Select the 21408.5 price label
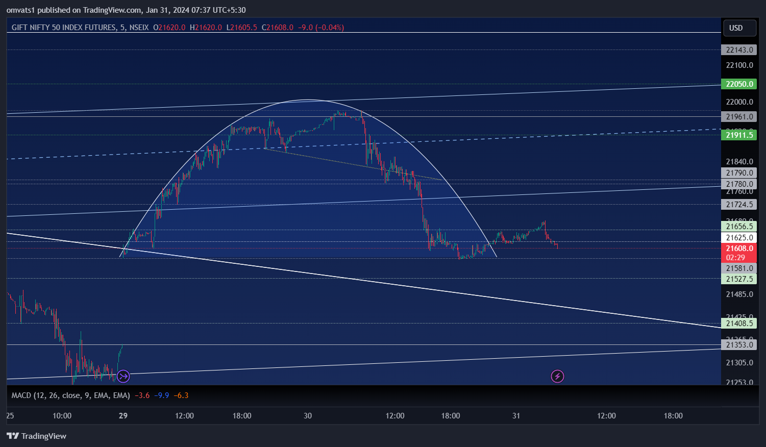 pyautogui.click(x=739, y=324)
